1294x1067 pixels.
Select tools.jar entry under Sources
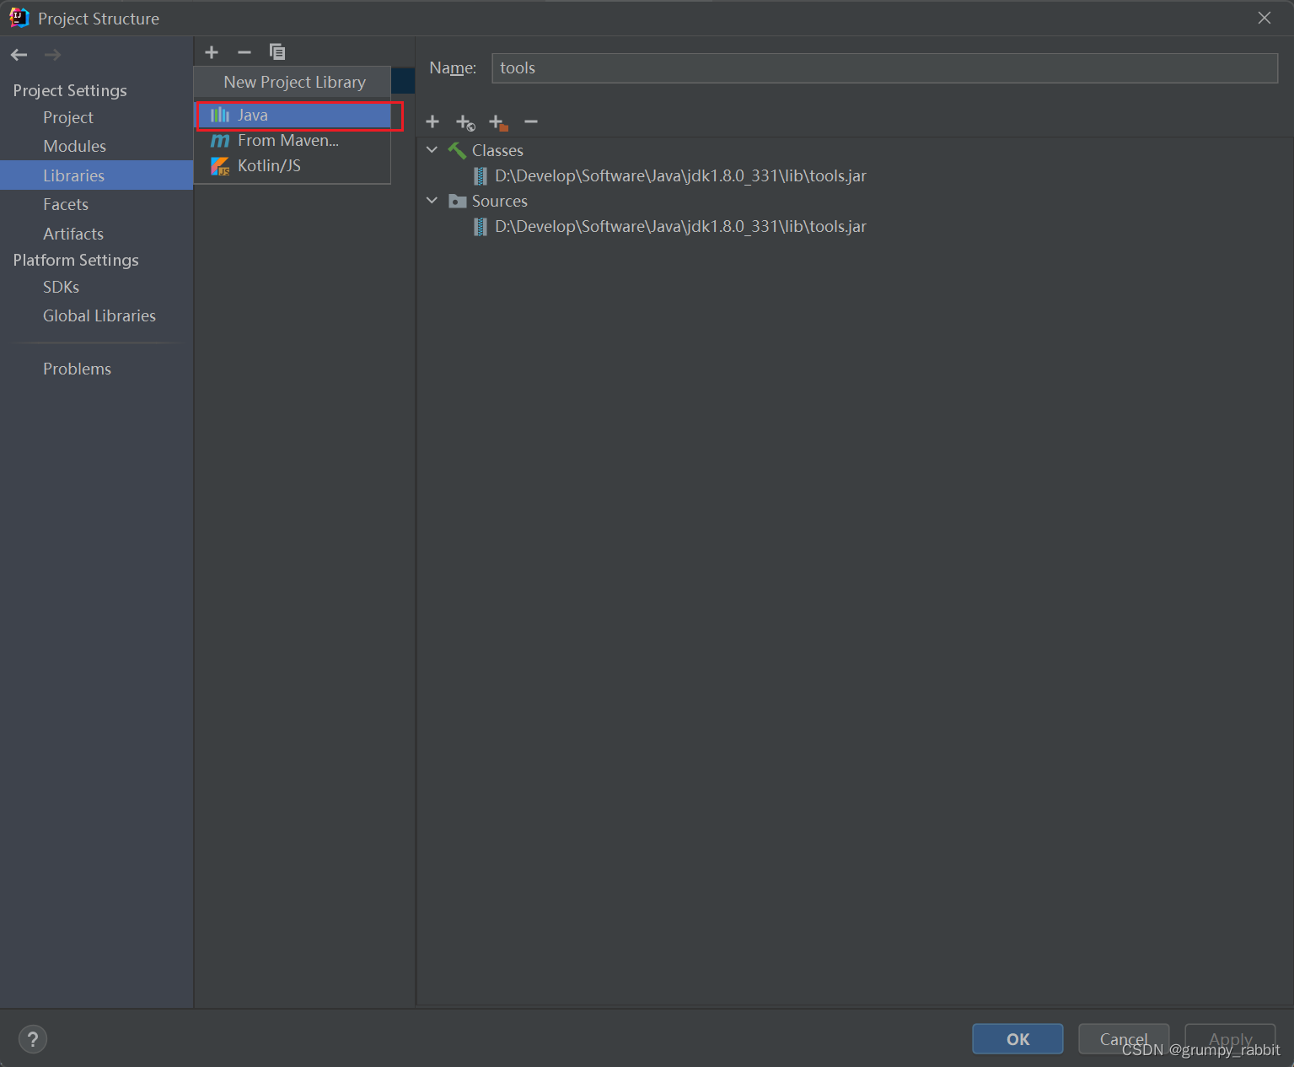pyautogui.click(x=680, y=226)
